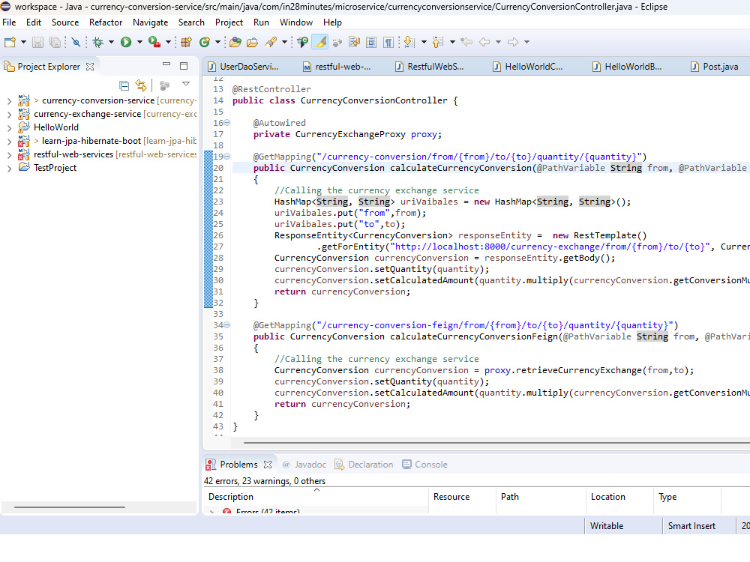Open the HelloWorldC... editor tab
This screenshot has width=750, height=562.
(533, 67)
